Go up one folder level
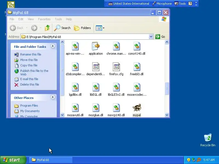The height and width of the screenshot is (164, 219). pyautogui.click(x=47, y=28)
